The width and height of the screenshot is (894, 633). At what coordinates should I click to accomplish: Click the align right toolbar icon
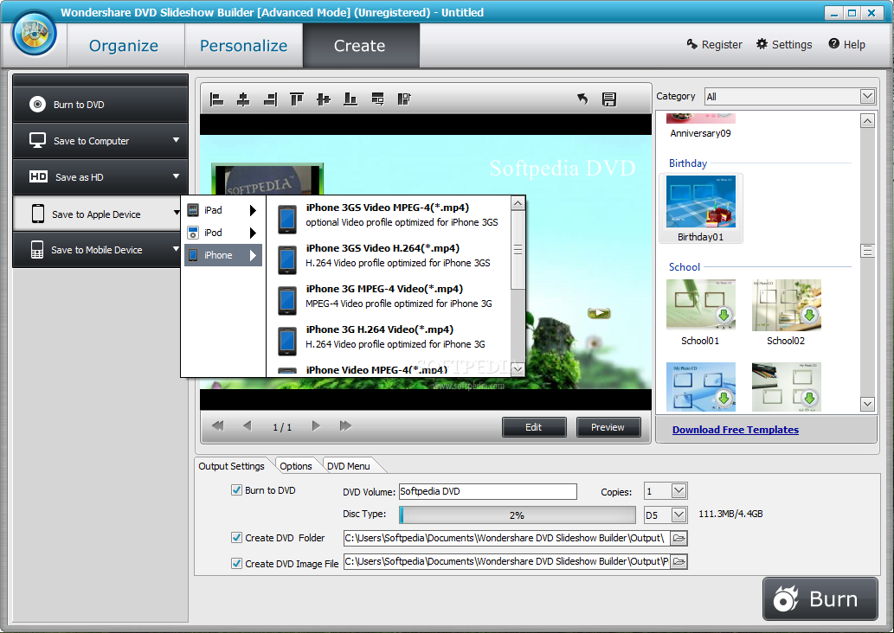point(270,99)
